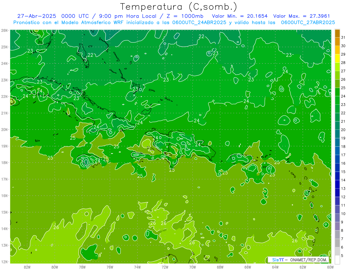This screenshot has height=271, width=351.
Task: Click the 'ONAMET/REP.DOM.' credit label
Action: click(x=309, y=260)
